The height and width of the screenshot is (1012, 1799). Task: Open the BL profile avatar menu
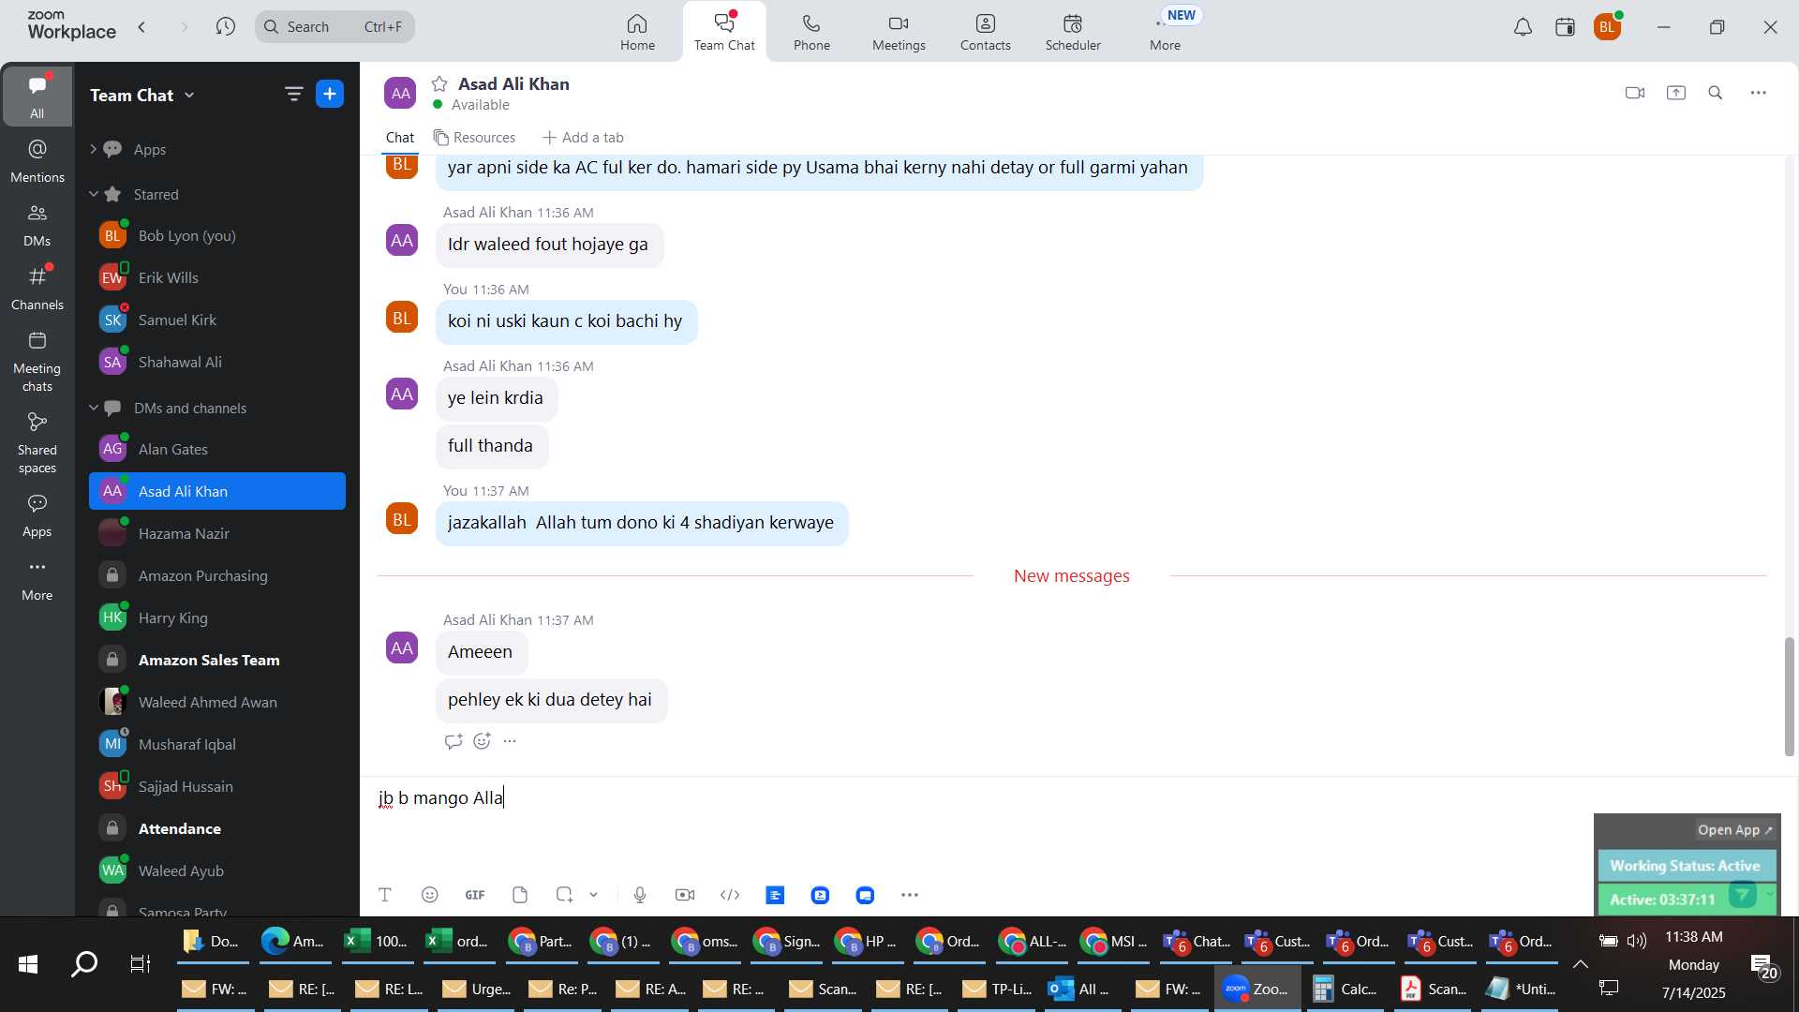click(1607, 27)
